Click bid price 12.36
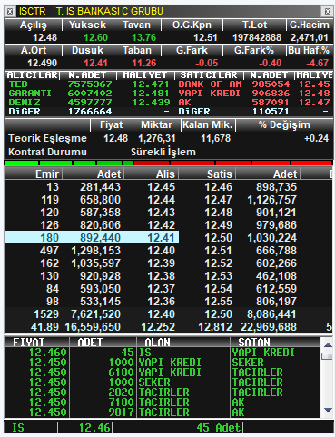335x437 pixels. tap(161, 302)
